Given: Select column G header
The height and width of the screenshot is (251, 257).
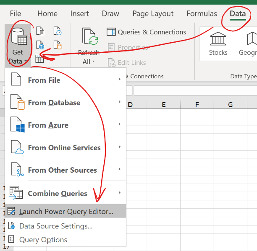Looking at the screenshot, I should (230, 105).
